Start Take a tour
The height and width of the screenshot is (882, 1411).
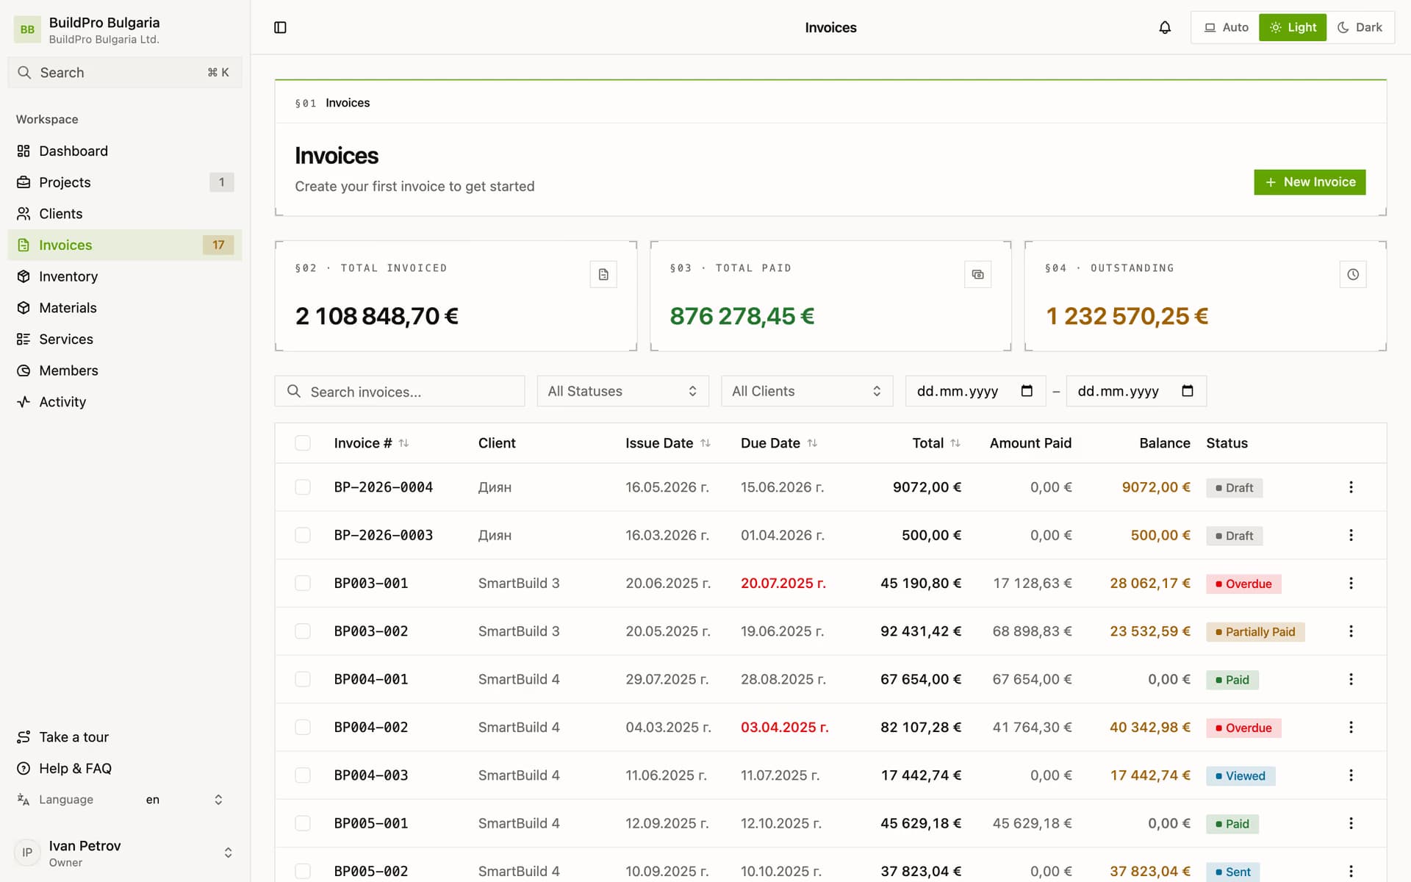(x=125, y=737)
